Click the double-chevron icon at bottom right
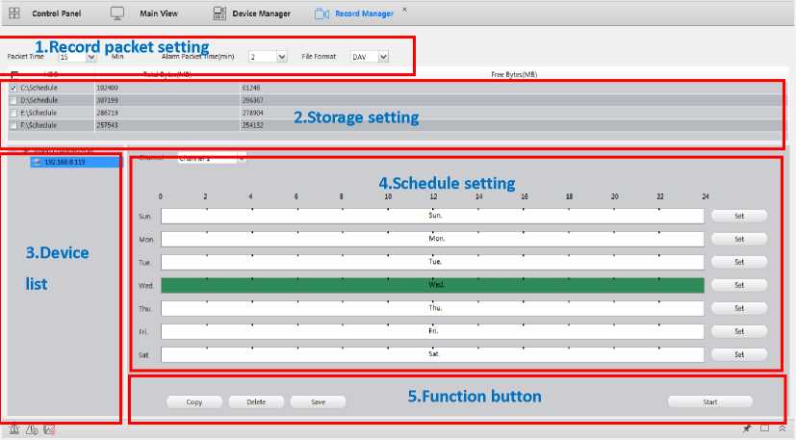 (782, 428)
